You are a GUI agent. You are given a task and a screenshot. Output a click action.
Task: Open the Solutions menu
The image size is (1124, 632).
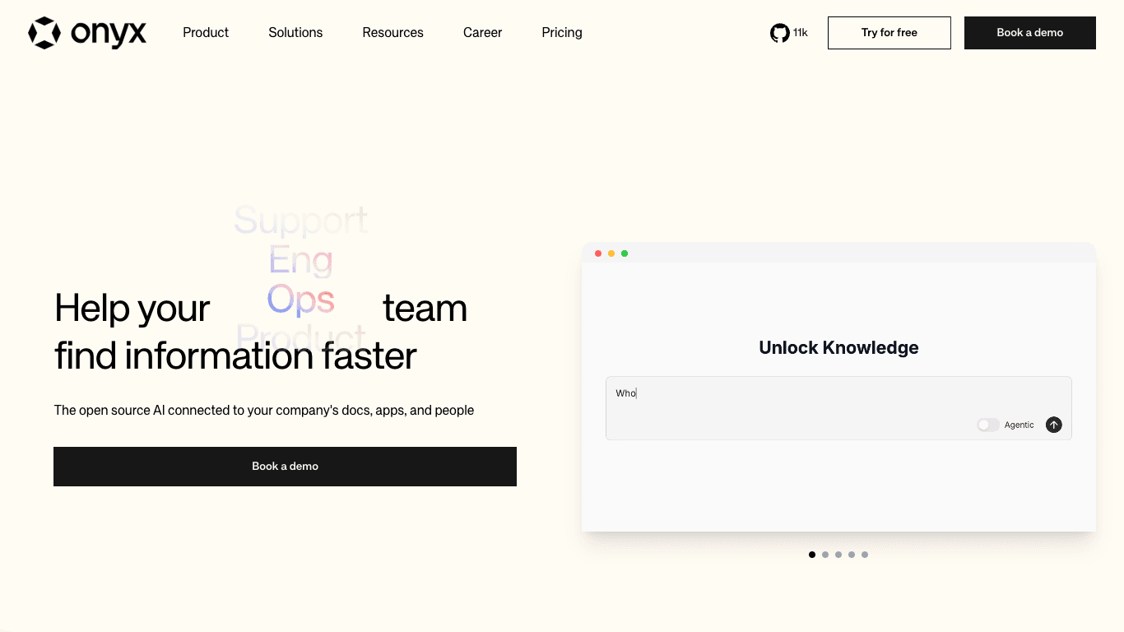pos(295,33)
